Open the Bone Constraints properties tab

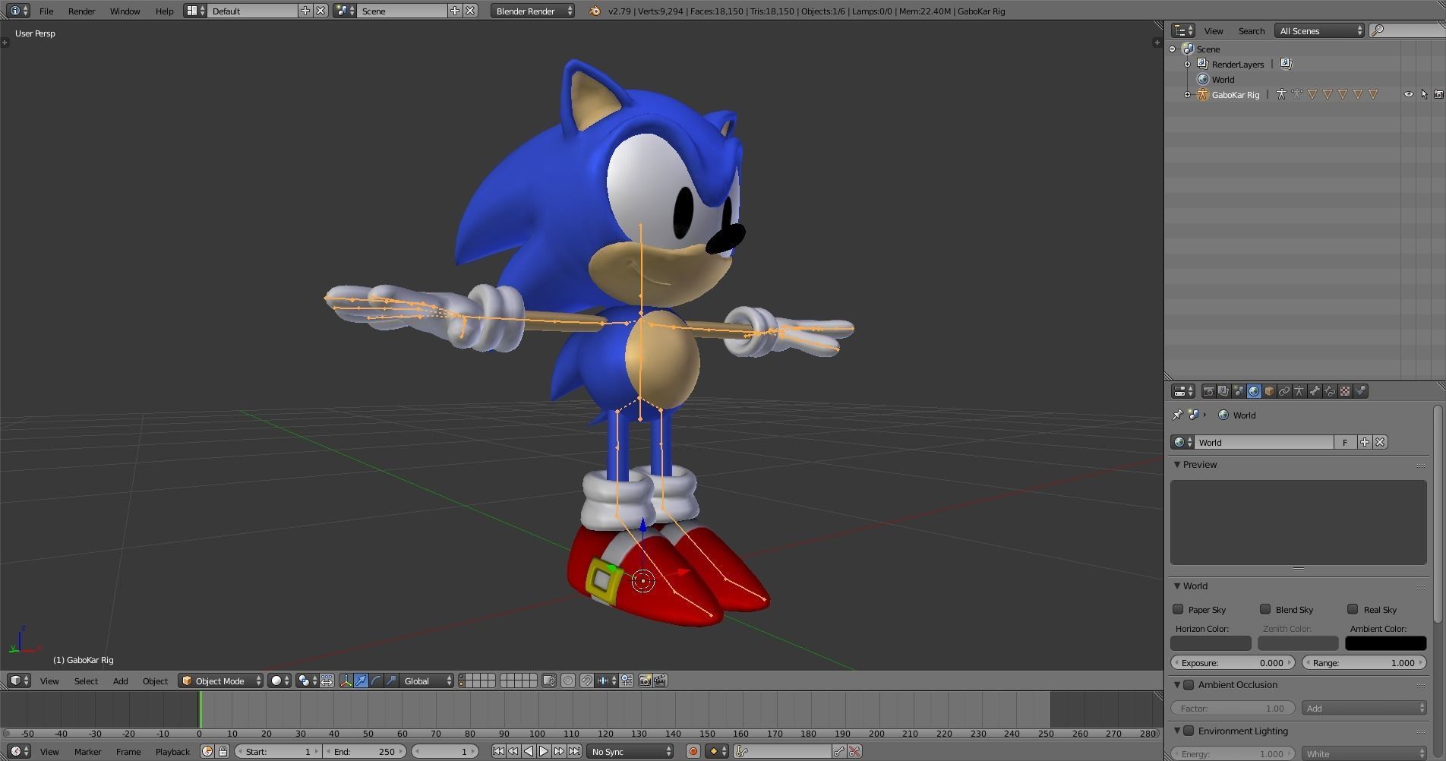(1330, 391)
